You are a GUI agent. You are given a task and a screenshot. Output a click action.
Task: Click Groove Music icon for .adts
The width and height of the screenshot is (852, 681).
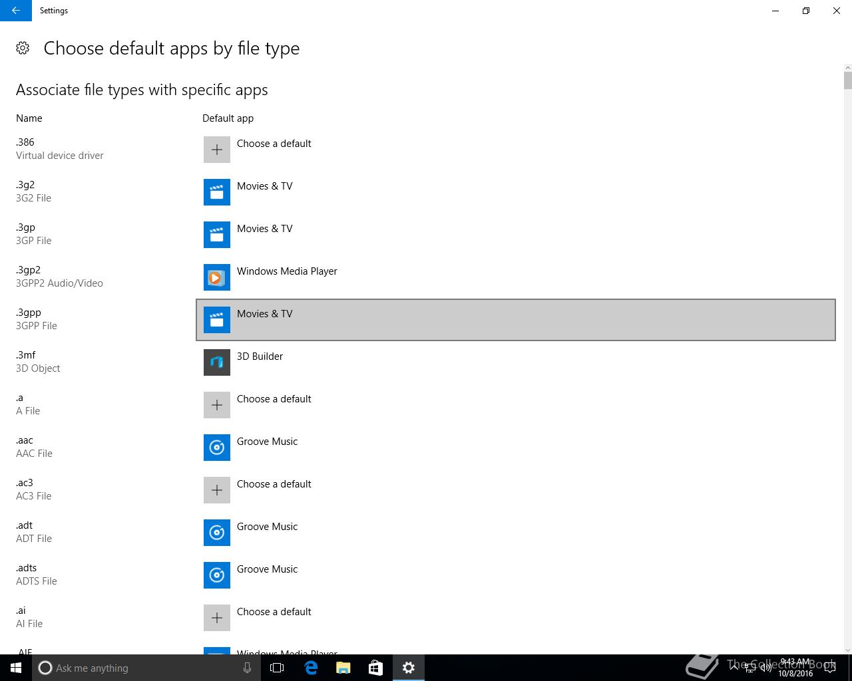tap(217, 575)
